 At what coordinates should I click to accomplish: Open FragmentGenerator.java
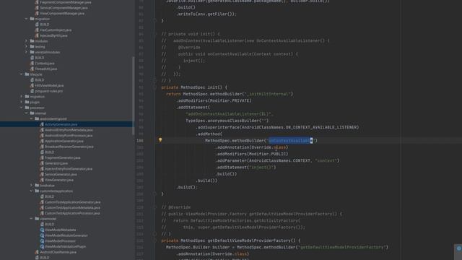(63, 157)
